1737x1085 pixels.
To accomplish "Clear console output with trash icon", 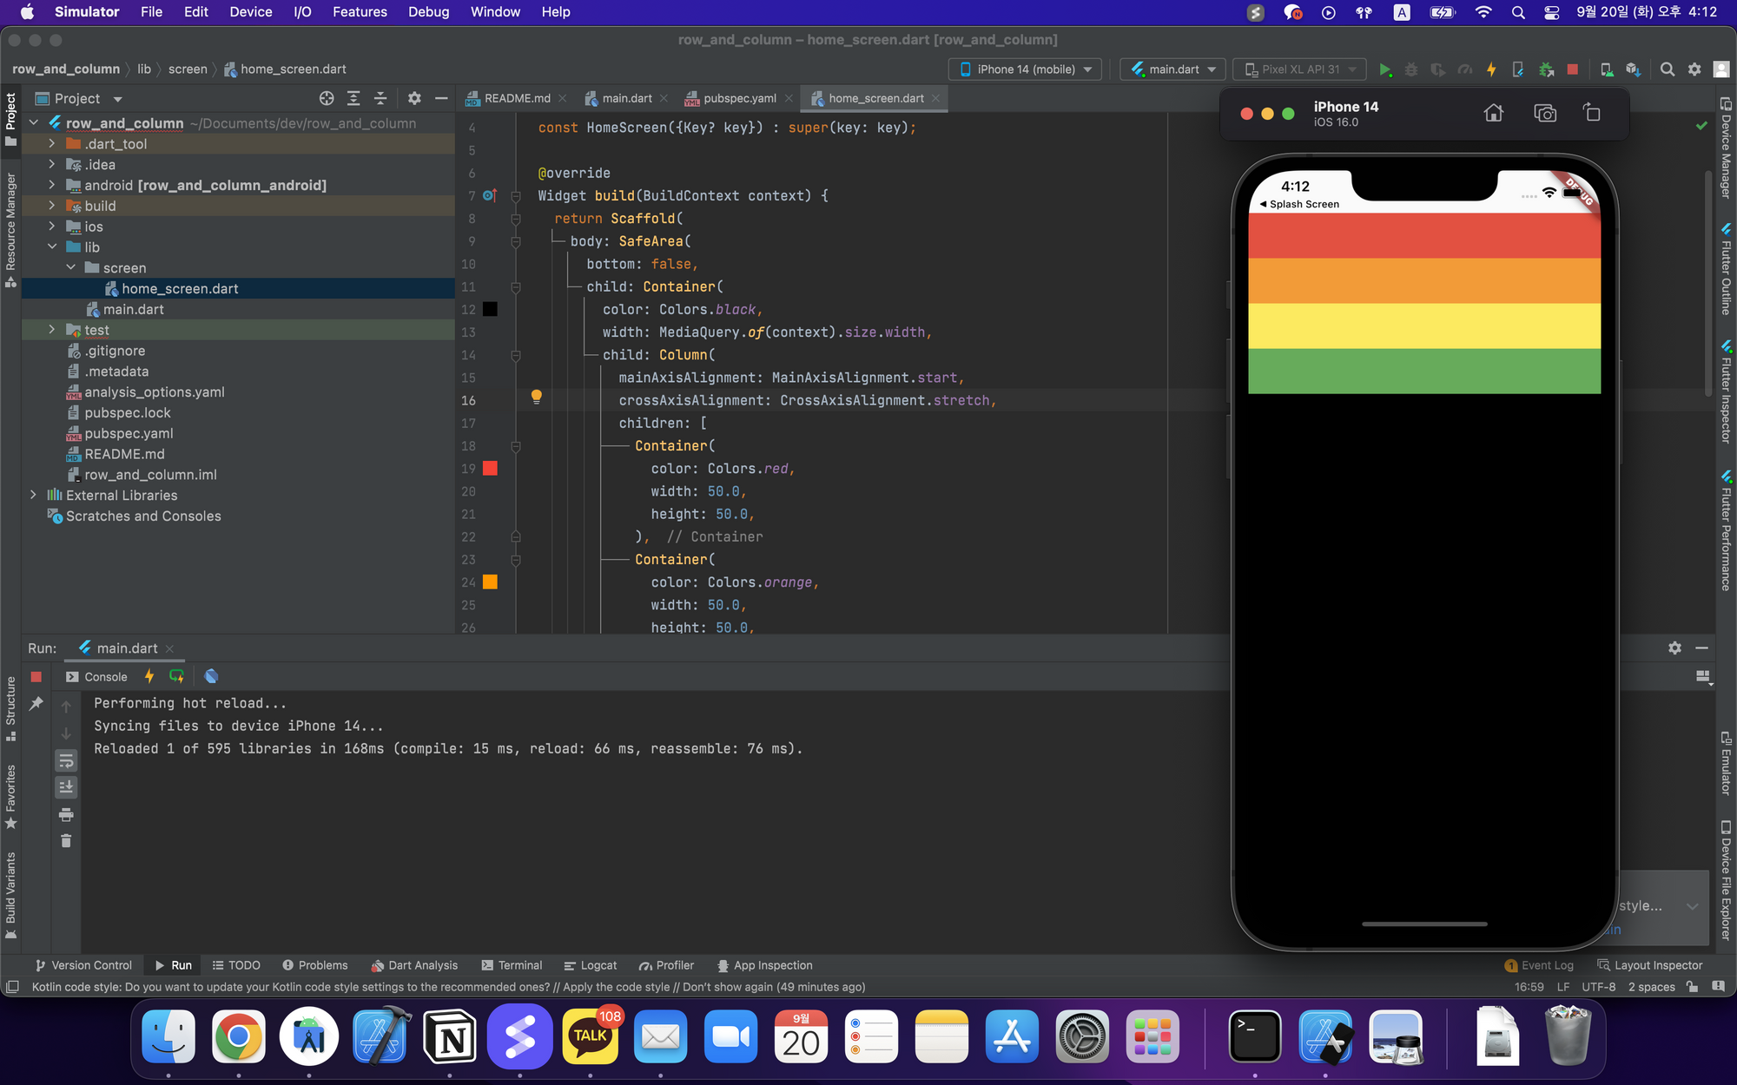I will pos(66,840).
